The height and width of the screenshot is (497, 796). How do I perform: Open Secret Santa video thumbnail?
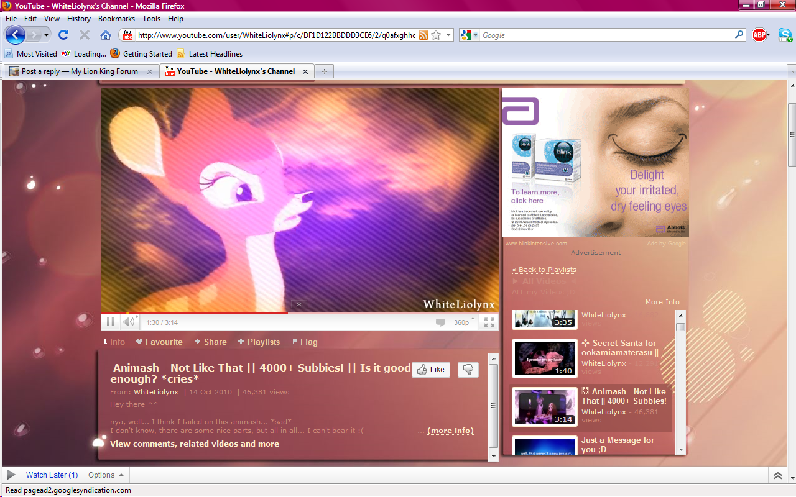pyautogui.click(x=545, y=358)
